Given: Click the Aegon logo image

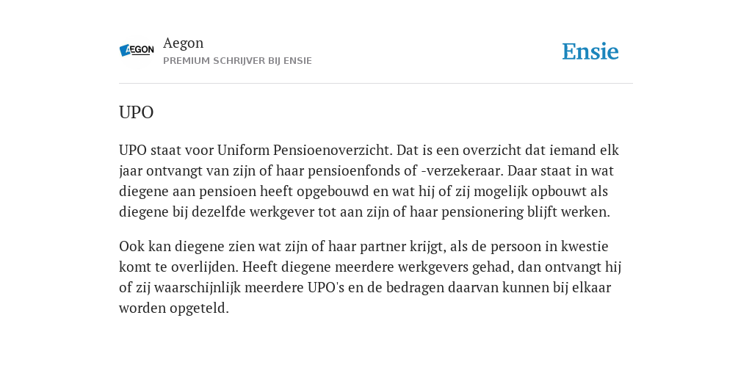Looking at the screenshot, I should tap(137, 50).
